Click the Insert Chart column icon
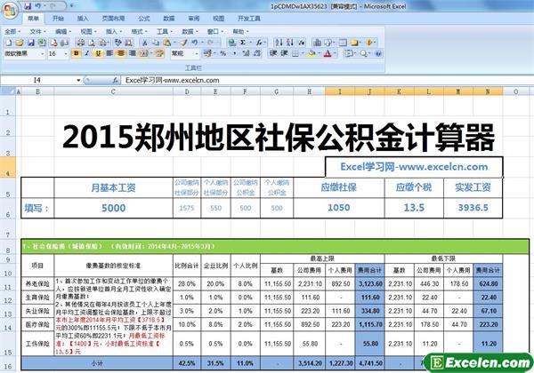Viewport: 534px width, 373px height. [x=318, y=43]
